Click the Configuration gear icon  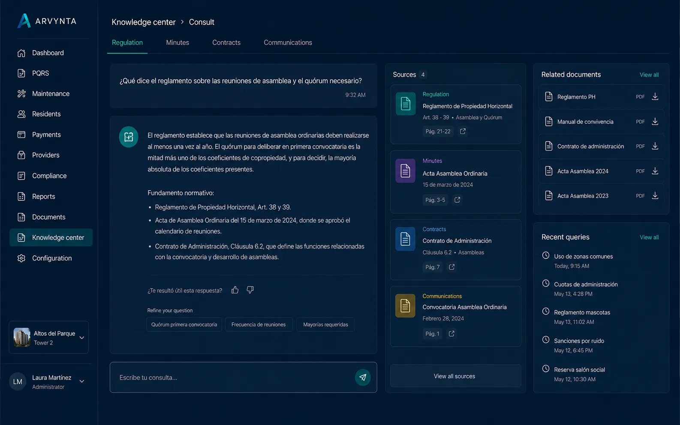[x=21, y=258]
